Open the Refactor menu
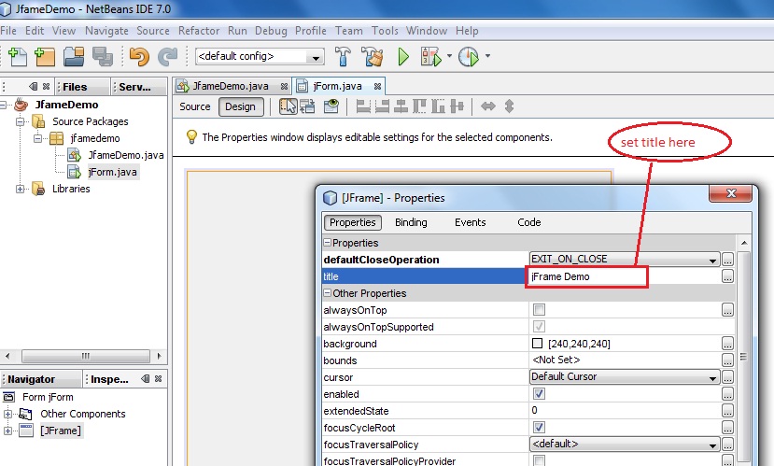Viewport: 774px width, 466px height. 199,31
